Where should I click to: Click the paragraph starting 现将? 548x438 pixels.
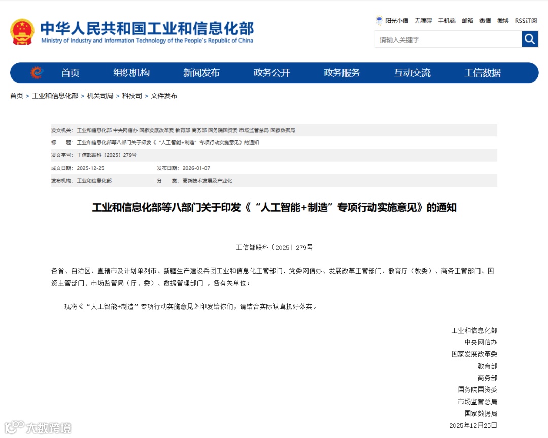(190, 306)
